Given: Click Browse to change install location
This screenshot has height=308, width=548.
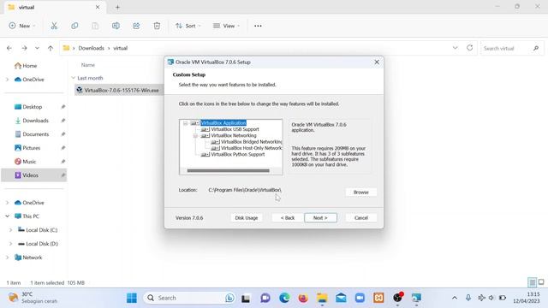Looking at the screenshot, I should point(361,192).
